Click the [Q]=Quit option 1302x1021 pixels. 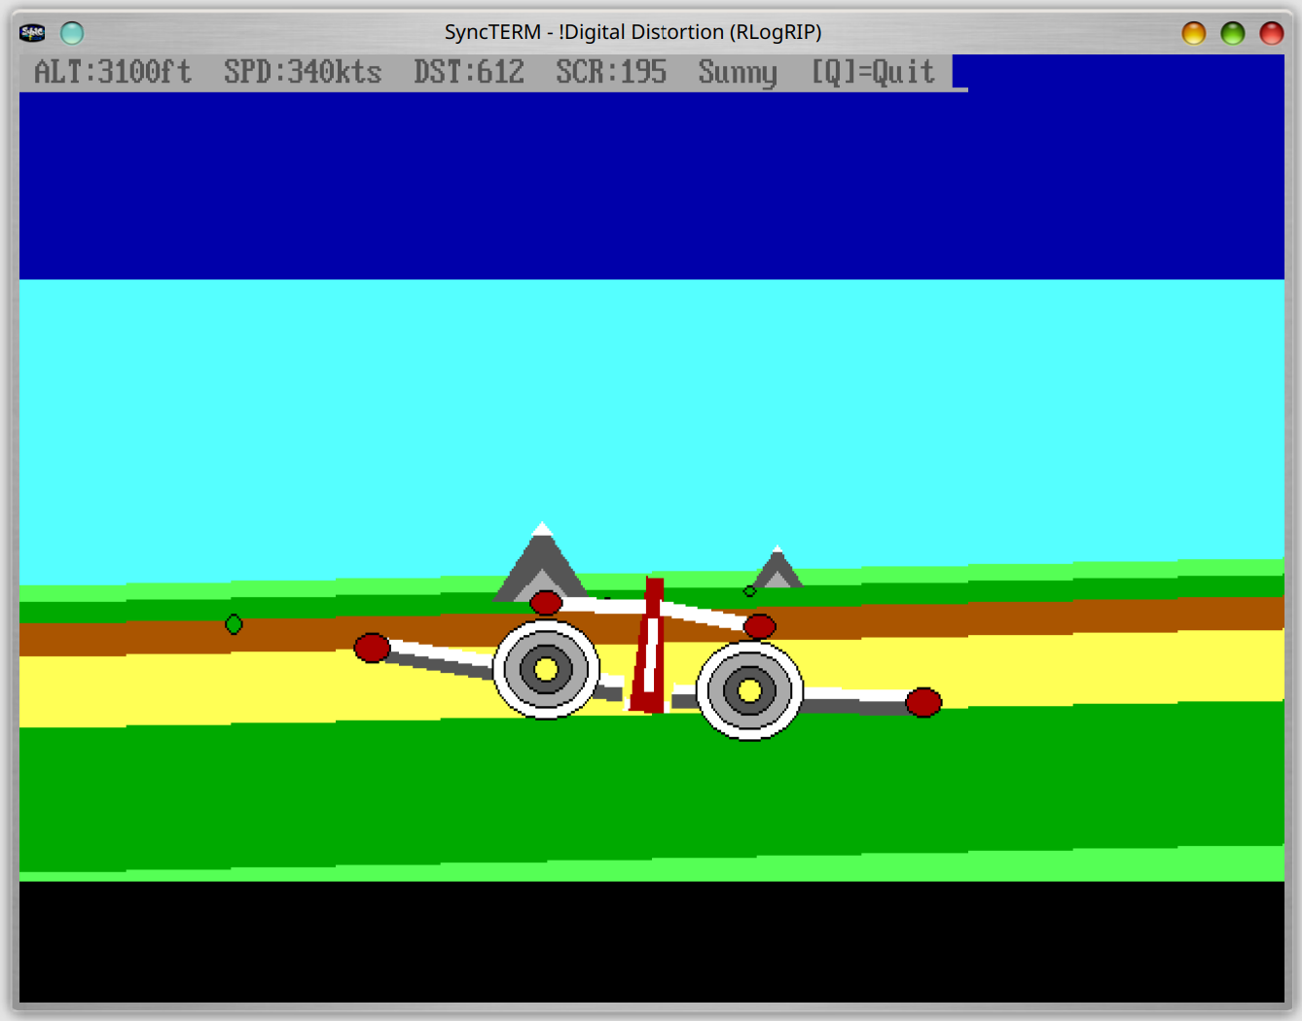tap(873, 72)
